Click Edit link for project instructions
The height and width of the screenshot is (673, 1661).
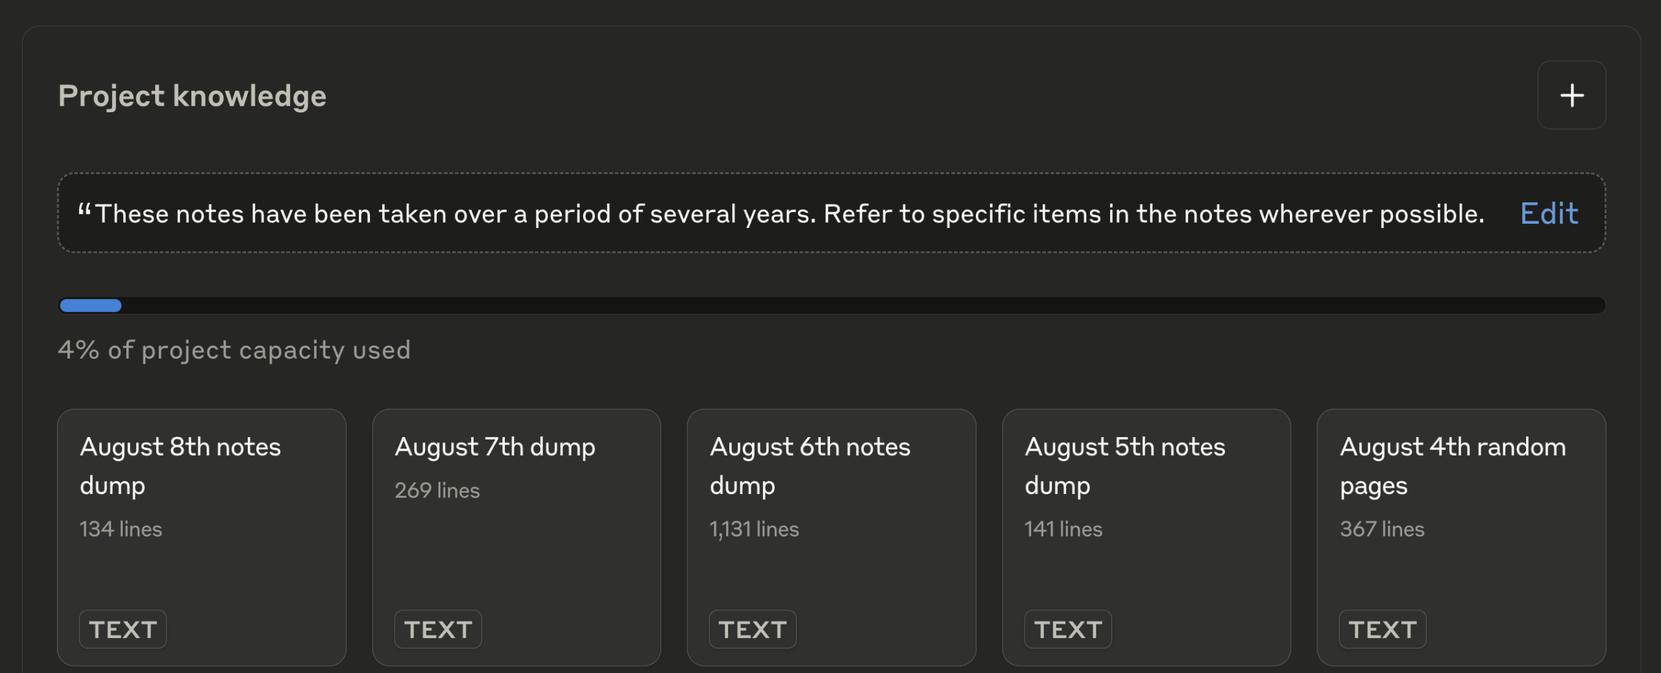(x=1549, y=213)
